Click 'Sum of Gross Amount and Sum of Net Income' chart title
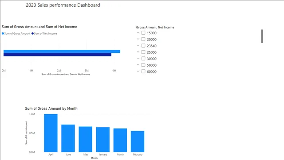 [x=39, y=27]
